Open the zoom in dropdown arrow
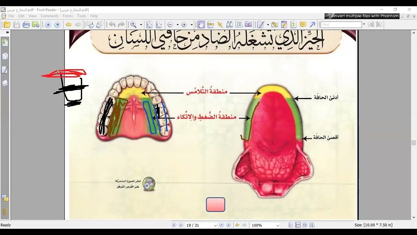417x235 pixels. coord(192,24)
